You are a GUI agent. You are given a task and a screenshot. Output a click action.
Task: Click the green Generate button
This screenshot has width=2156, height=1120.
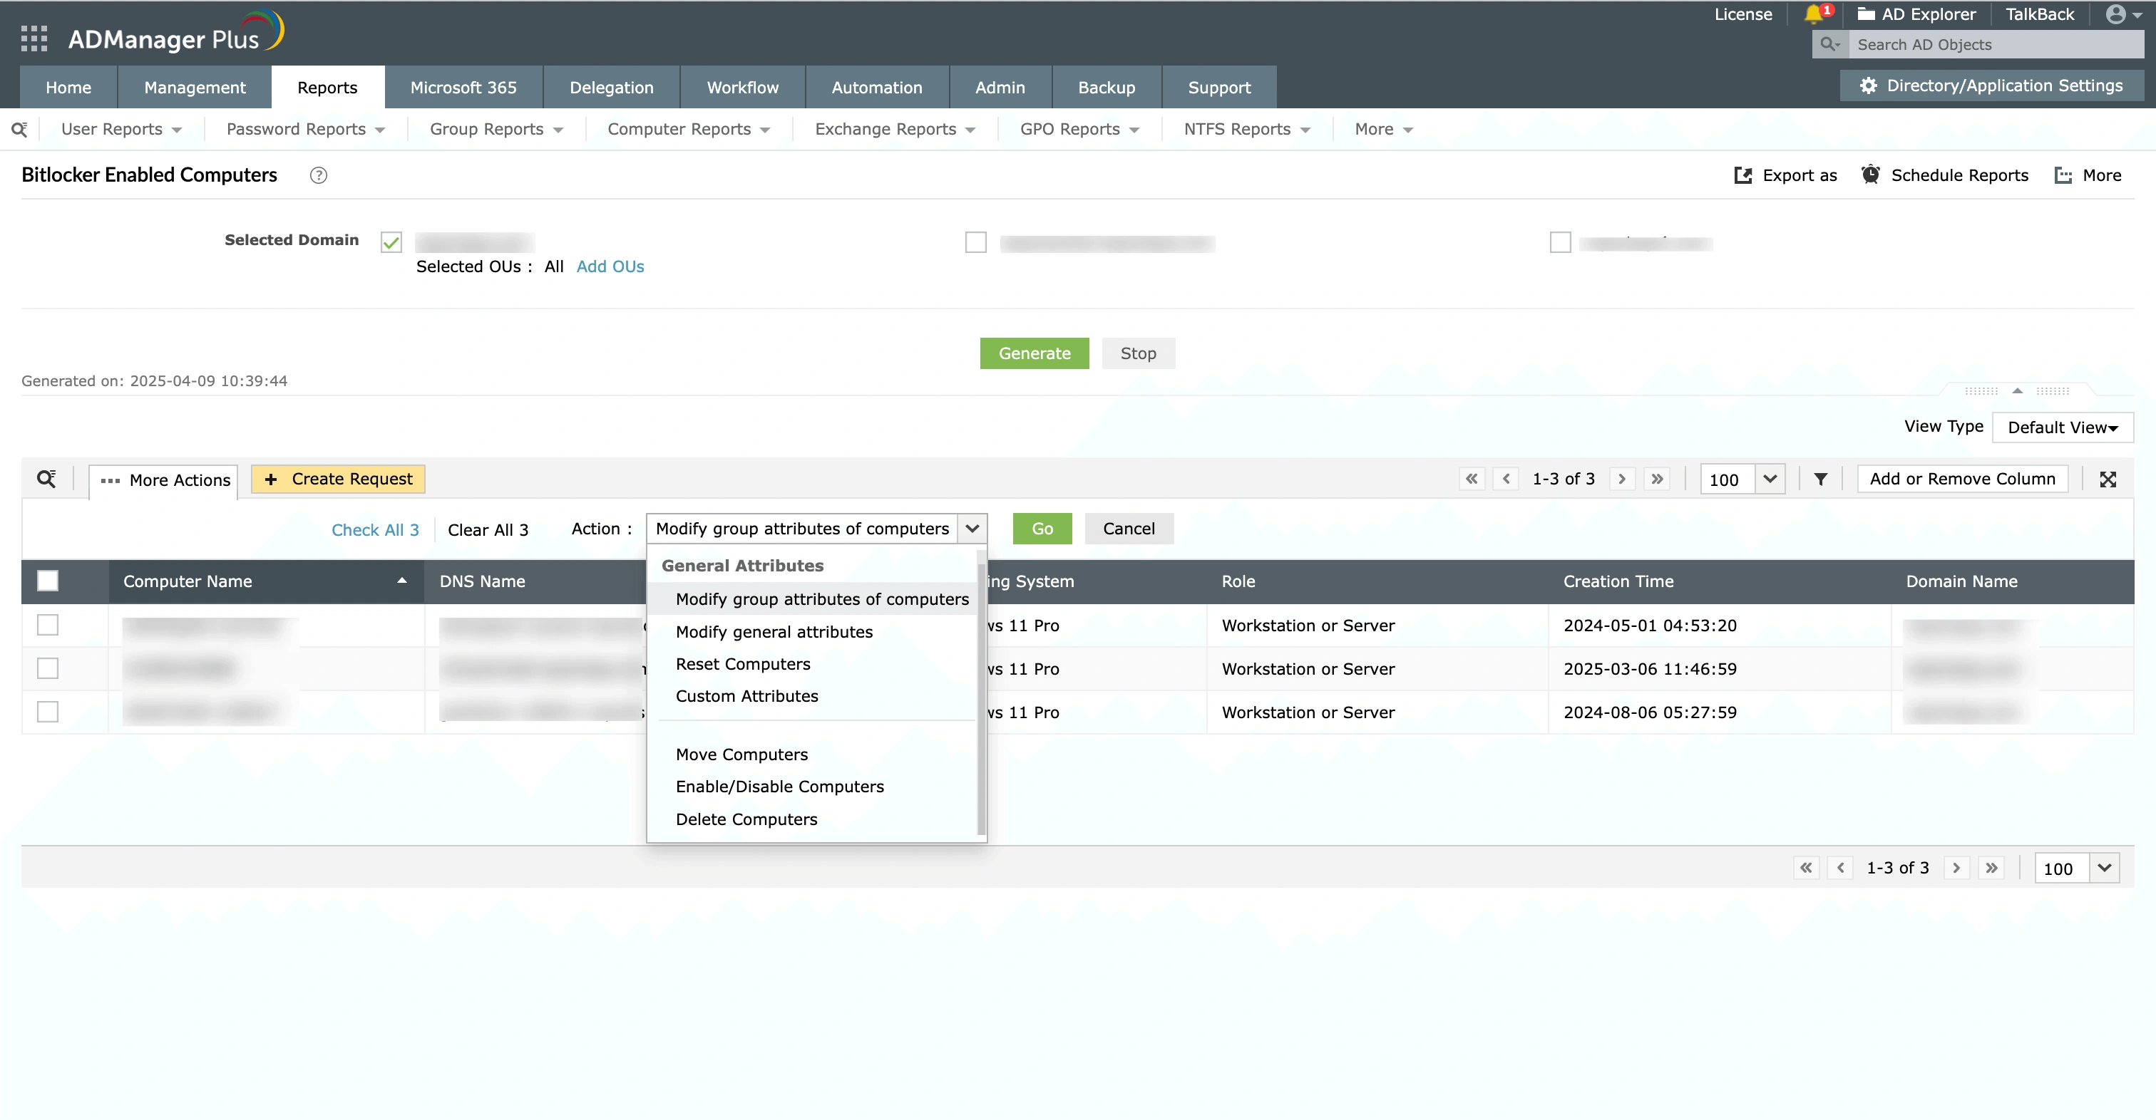(x=1034, y=353)
